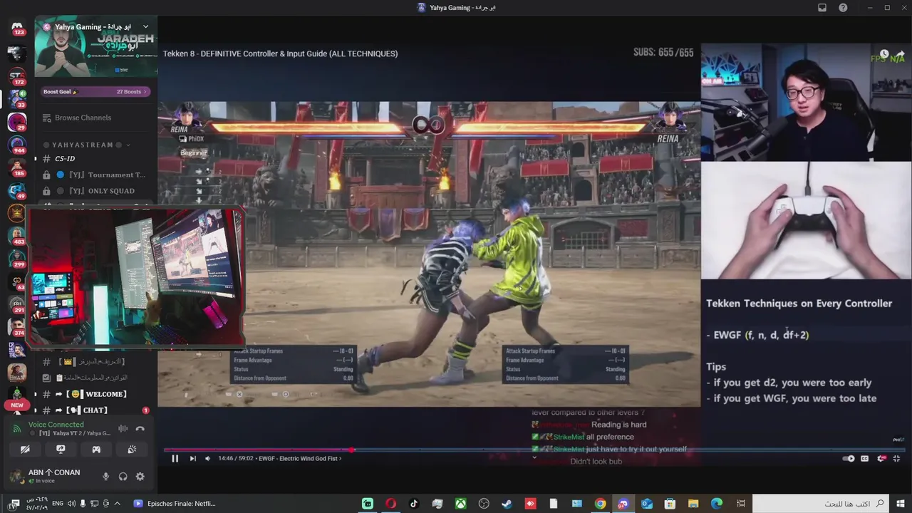The height and width of the screenshot is (513, 912).
Task: Open the Discord inbox icon in title bar
Action: point(822,7)
